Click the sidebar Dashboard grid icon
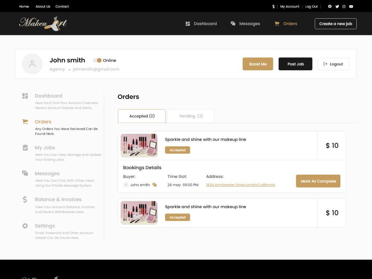The width and height of the screenshot is (372, 279). pos(25,96)
